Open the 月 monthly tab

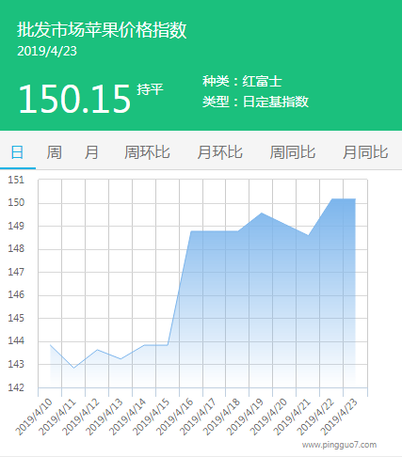[91, 152]
